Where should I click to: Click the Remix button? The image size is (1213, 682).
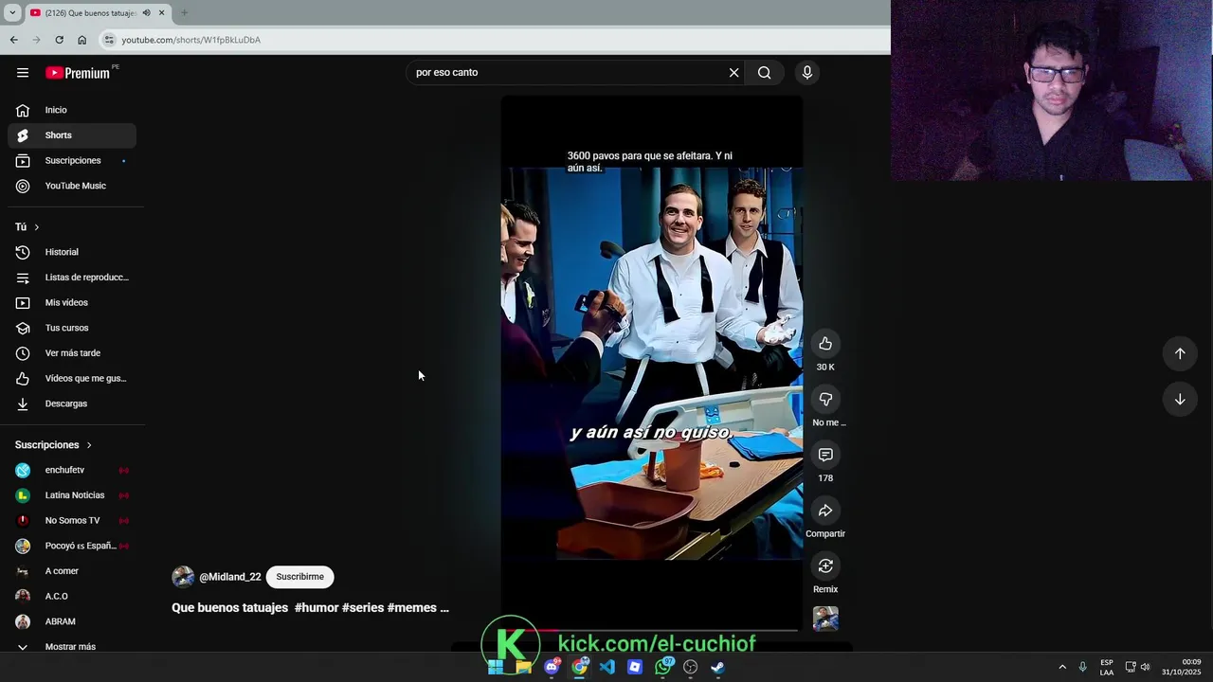(x=825, y=566)
